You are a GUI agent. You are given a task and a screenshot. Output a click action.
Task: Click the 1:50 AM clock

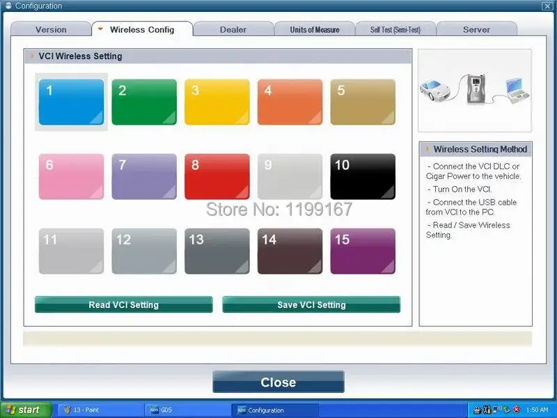click(x=537, y=410)
